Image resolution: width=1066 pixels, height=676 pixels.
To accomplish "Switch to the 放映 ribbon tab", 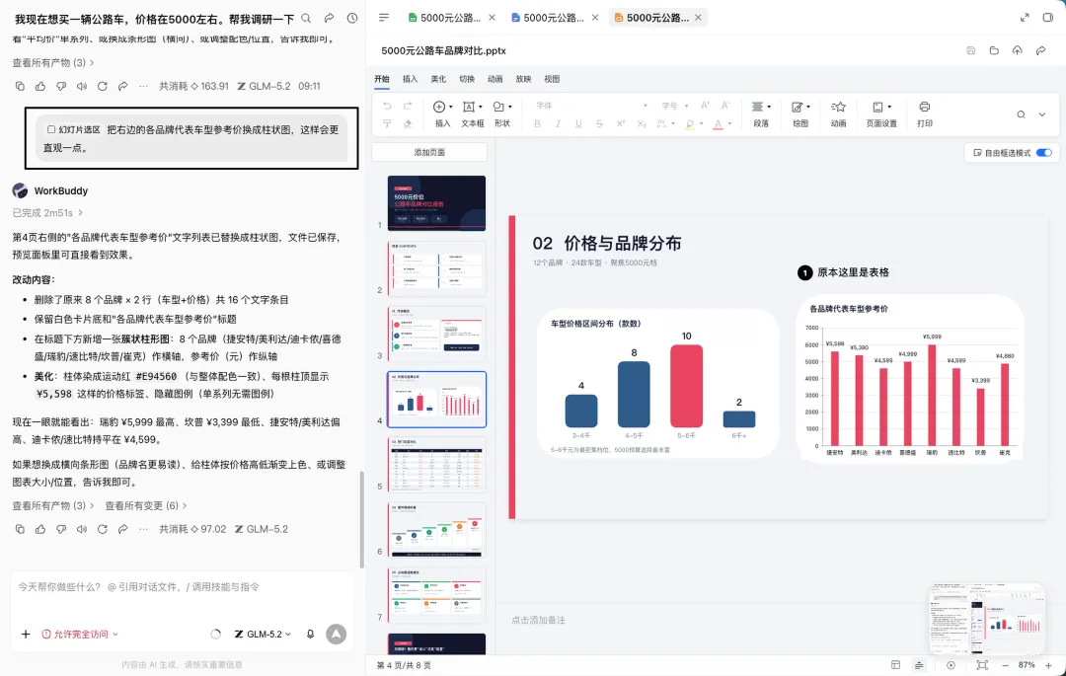I will [x=523, y=80].
